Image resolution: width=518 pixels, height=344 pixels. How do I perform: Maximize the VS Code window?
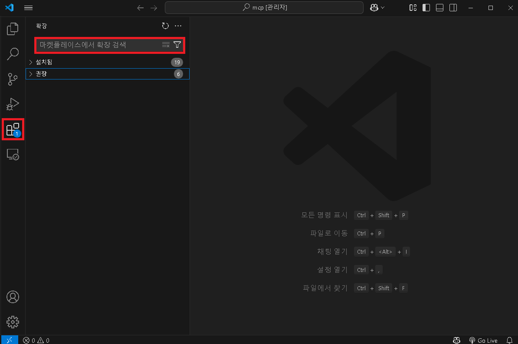[491, 8]
